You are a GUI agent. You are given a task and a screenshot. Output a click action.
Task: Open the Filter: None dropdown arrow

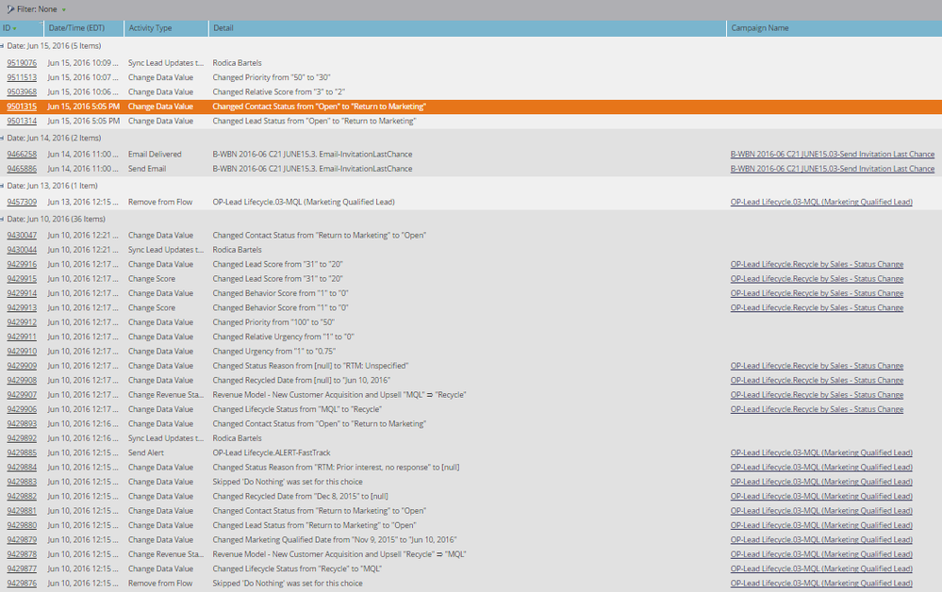[x=64, y=9]
